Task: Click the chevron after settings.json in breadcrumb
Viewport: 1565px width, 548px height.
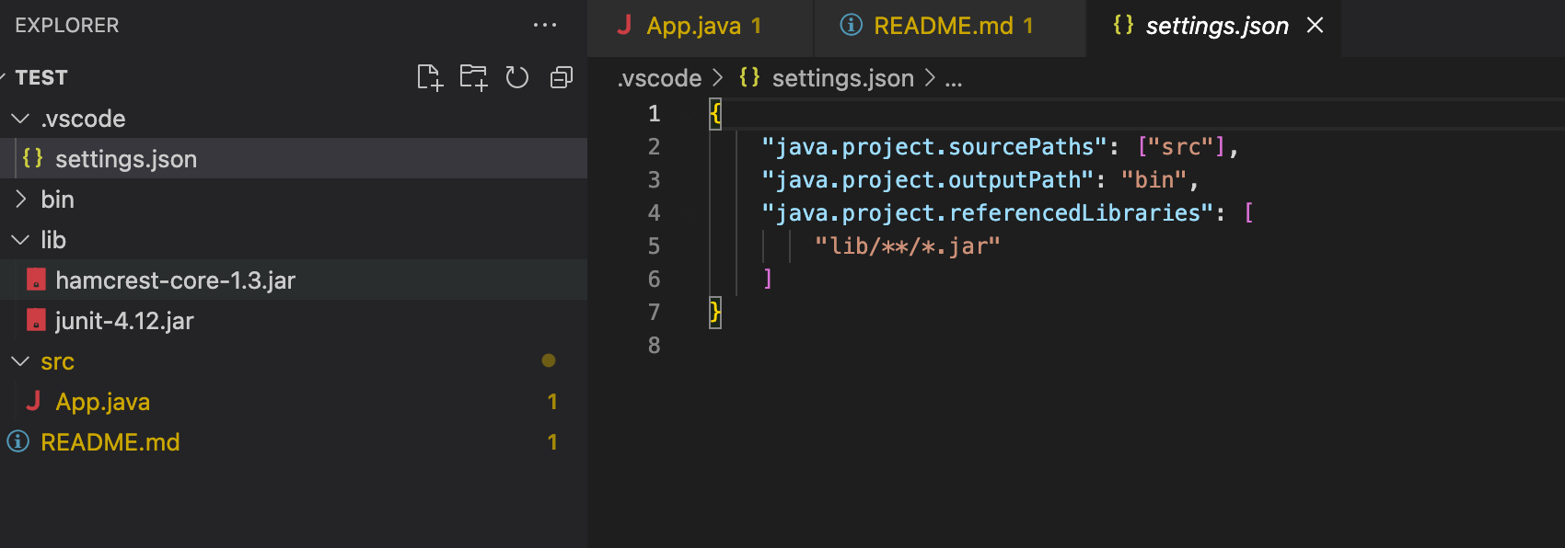Action: click(x=930, y=78)
